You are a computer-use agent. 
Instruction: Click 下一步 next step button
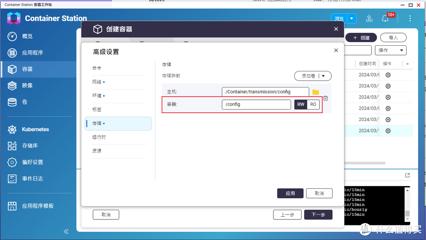[x=318, y=215]
